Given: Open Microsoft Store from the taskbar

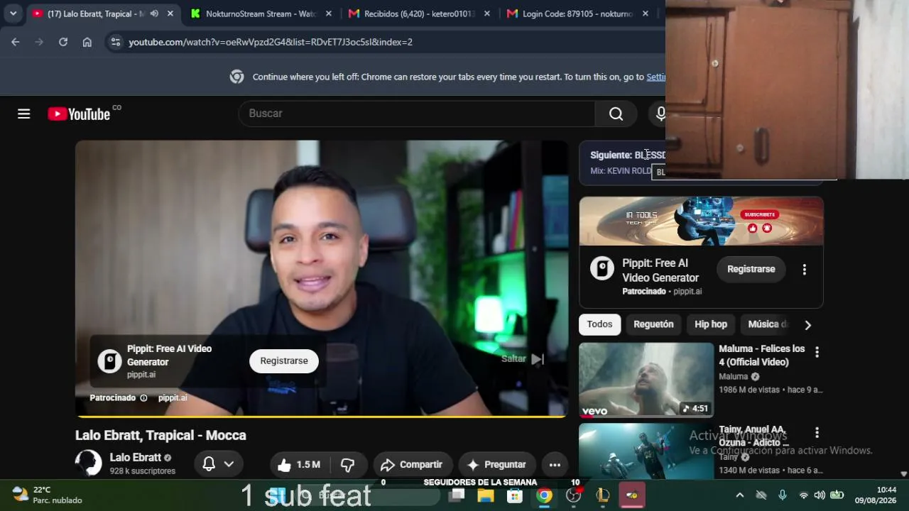Looking at the screenshot, I should click(515, 495).
